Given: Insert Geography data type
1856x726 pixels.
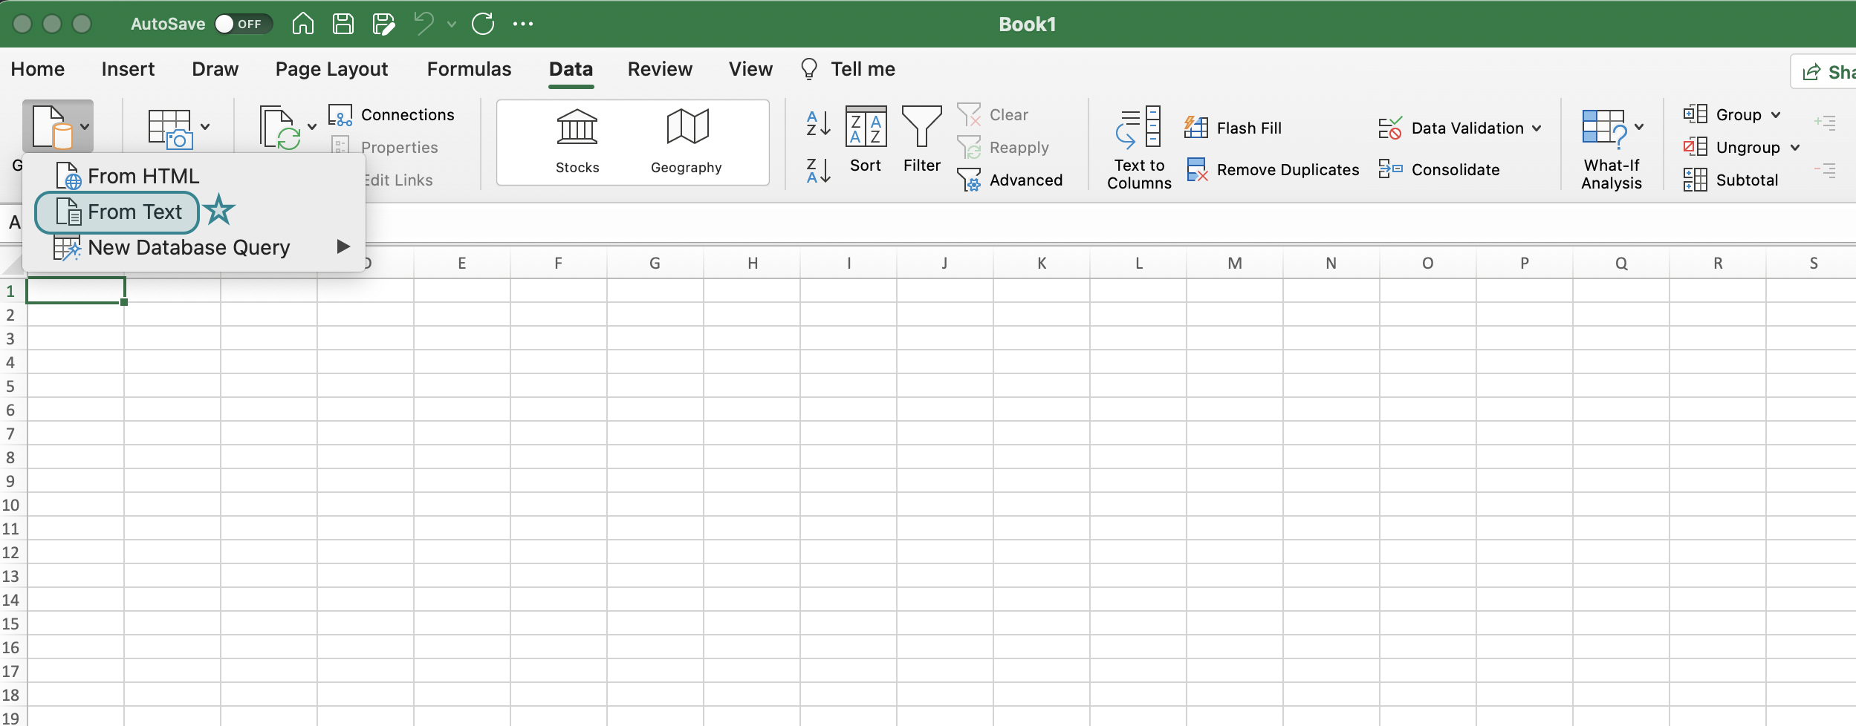Looking at the screenshot, I should (687, 142).
